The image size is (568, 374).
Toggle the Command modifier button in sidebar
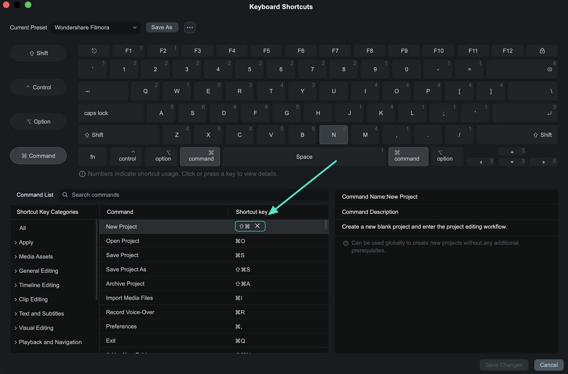coord(38,156)
